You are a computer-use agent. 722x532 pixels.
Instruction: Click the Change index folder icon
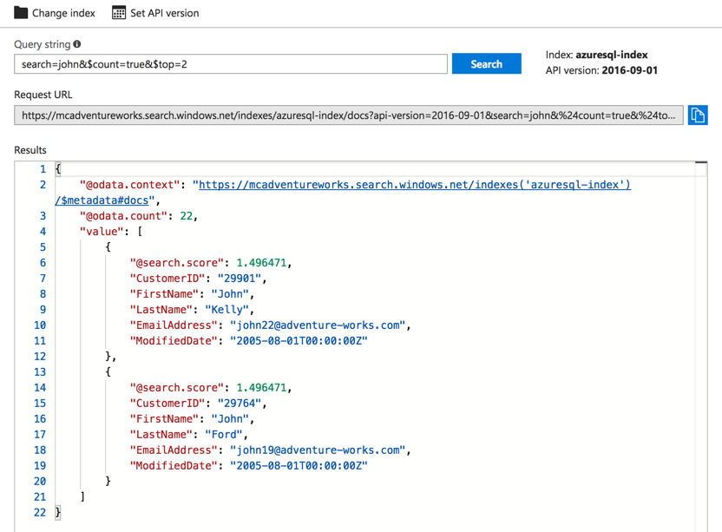point(21,13)
